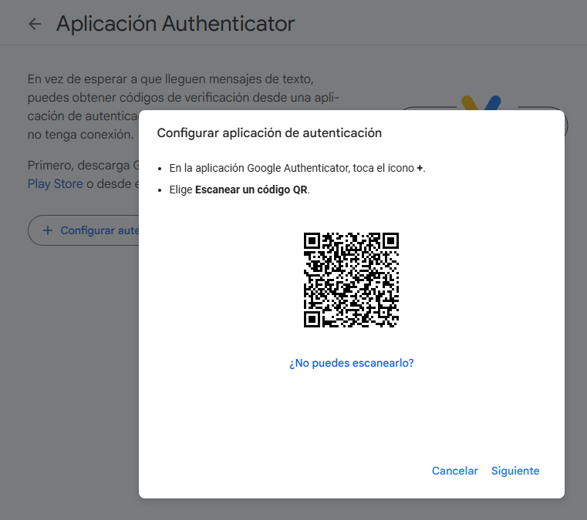Click the plus icon in Configurar button
This screenshot has width=587, height=520.
point(48,230)
